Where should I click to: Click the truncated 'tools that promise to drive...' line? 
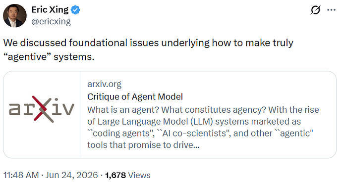(x=143, y=145)
